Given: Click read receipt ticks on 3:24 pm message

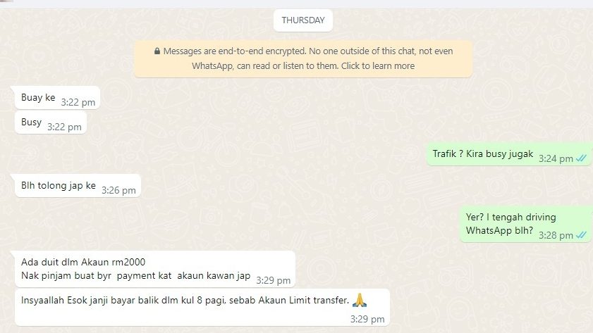Looking at the screenshot, I should click(x=581, y=158).
